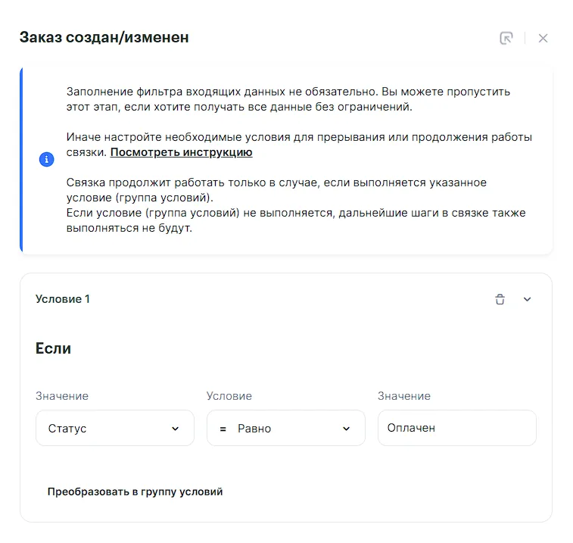
Task: Click the Заказ создан/изменен title
Action: [104, 37]
